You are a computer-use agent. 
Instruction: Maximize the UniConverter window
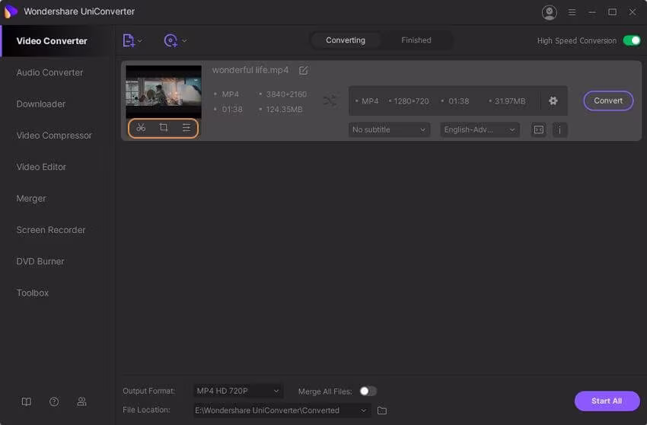point(612,12)
